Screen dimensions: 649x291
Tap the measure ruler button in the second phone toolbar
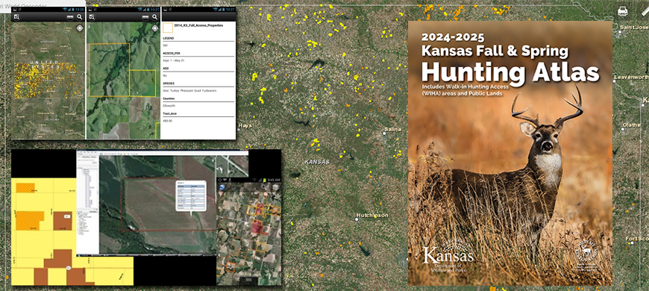pyautogui.click(x=145, y=17)
